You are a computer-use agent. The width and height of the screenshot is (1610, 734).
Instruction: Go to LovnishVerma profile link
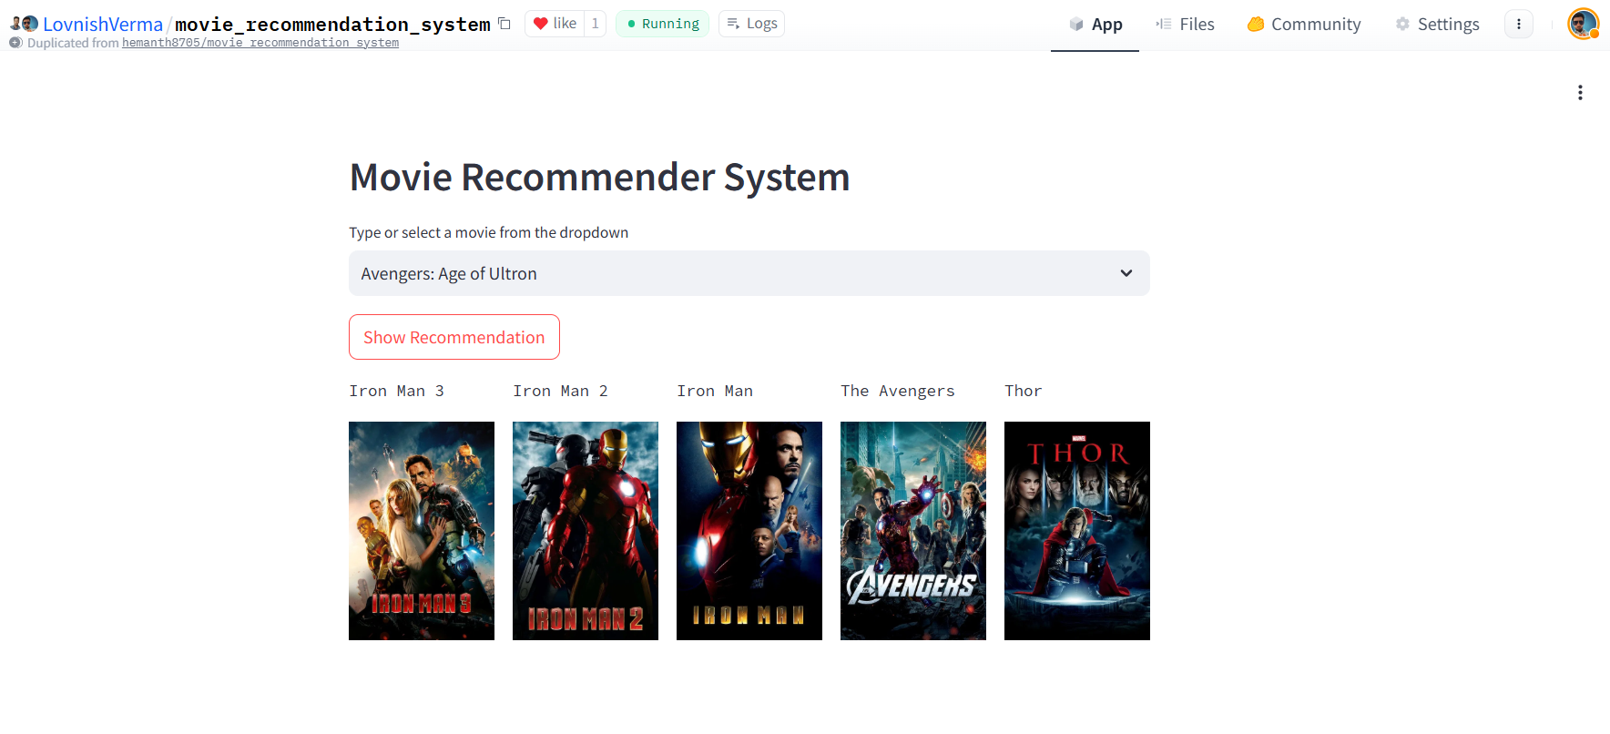pyautogui.click(x=103, y=25)
